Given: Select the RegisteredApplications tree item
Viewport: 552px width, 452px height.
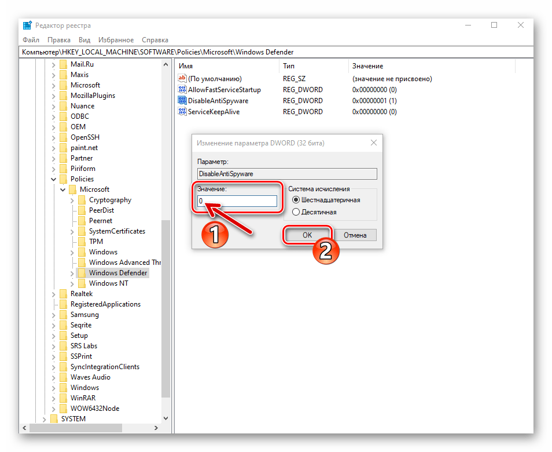Looking at the screenshot, I should pyautogui.click(x=105, y=304).
